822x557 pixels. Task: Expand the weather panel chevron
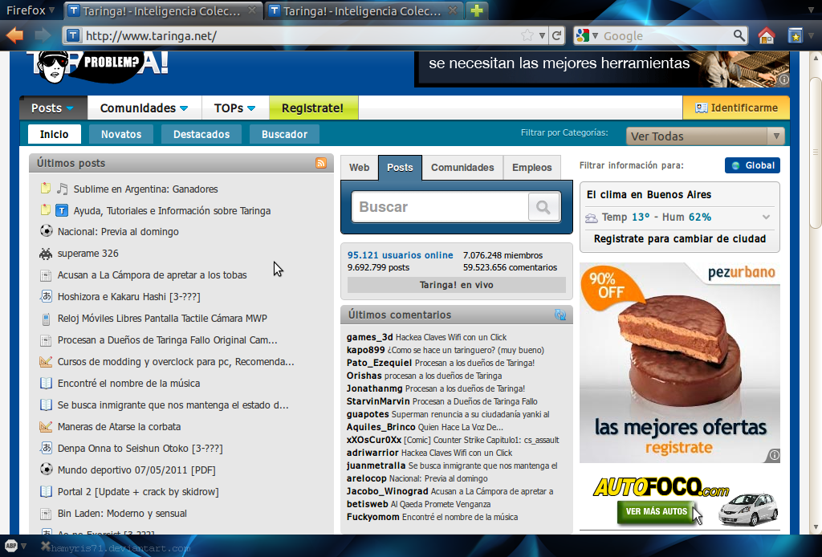766,217
